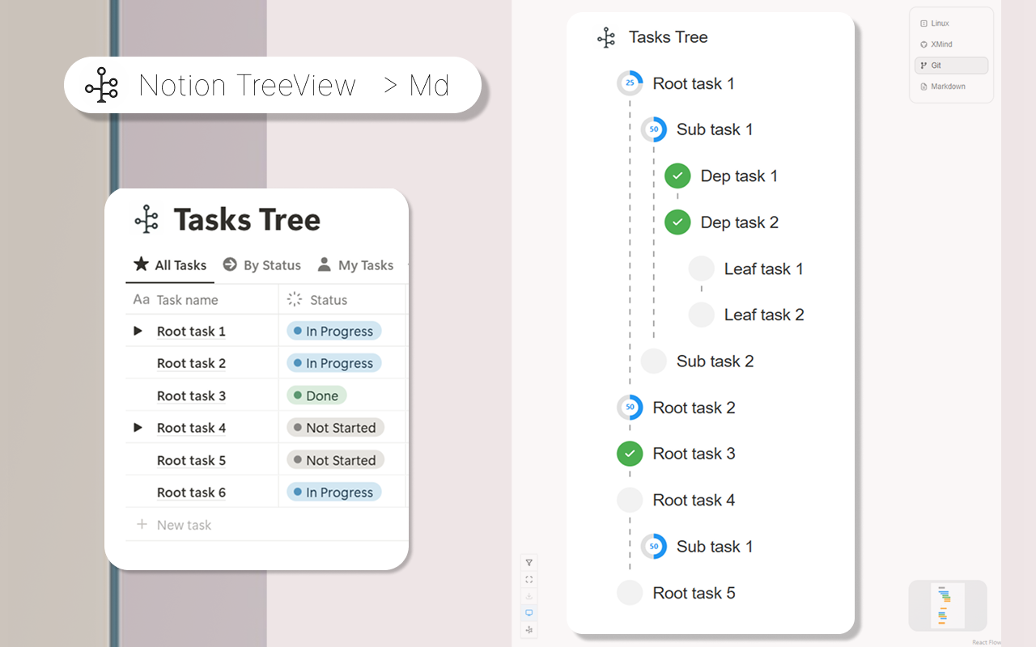Screen dimensions: 1036x647
Task: Switch to the All Tasks tab
Action: click(x=170, y=264)
